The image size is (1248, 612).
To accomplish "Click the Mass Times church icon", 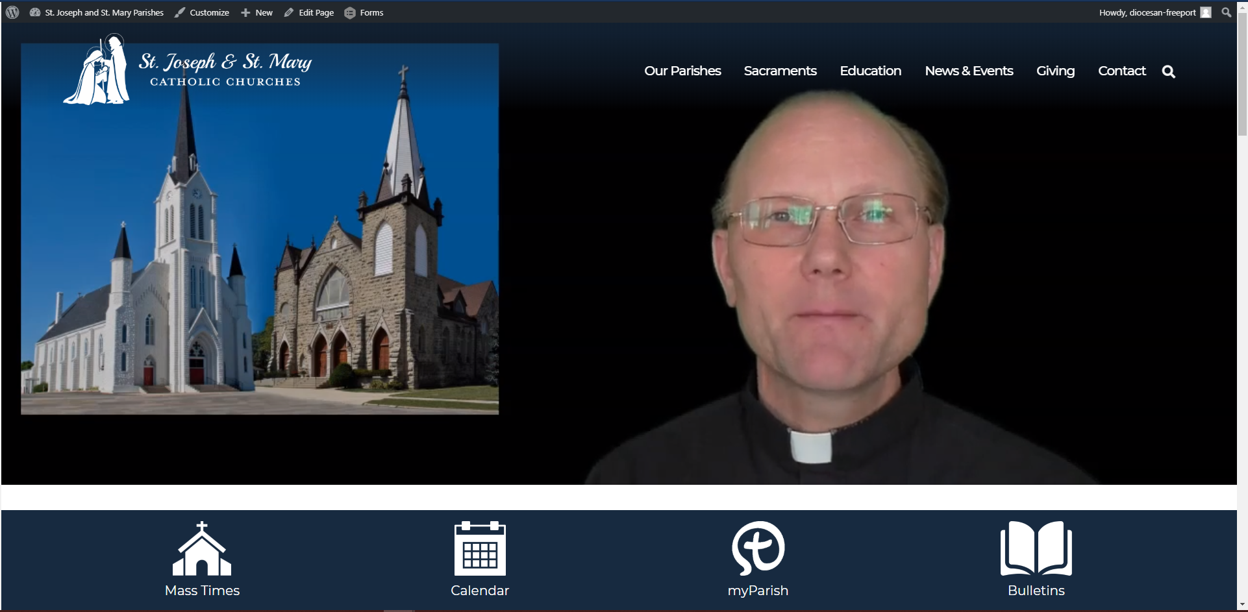I will pos(202,549).
